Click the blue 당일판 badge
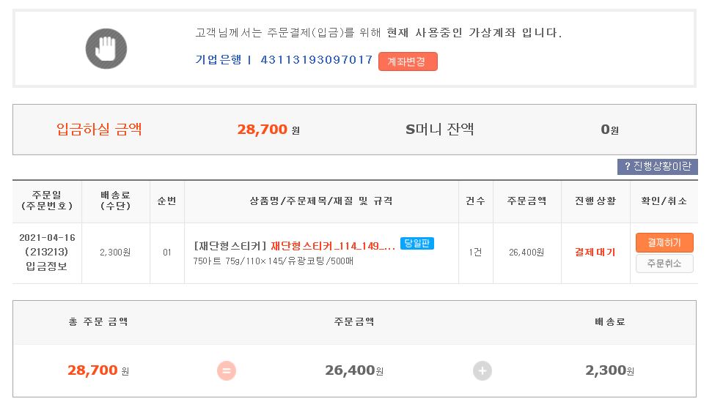712x407 pixels. [x=417, y=243]
